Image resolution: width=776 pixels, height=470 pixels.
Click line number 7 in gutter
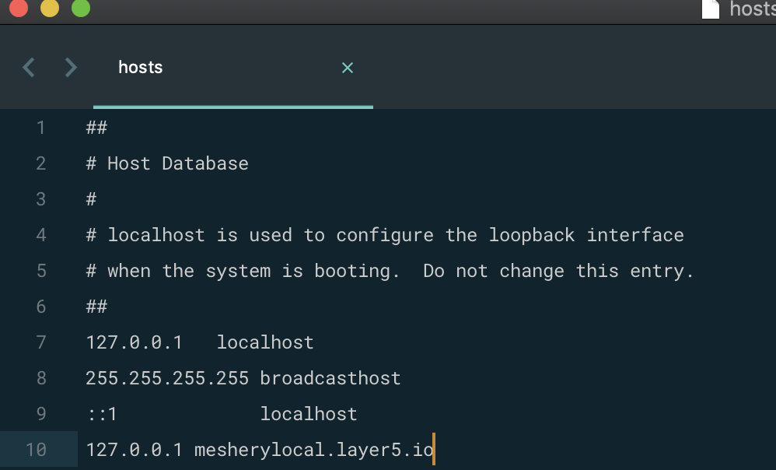[x=41, y=342]
